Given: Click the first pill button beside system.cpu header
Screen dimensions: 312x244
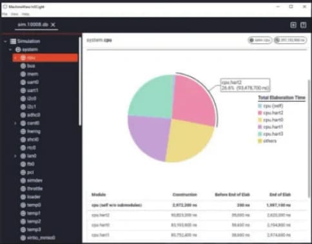Looking at the screenshot, I should (260, 40).
